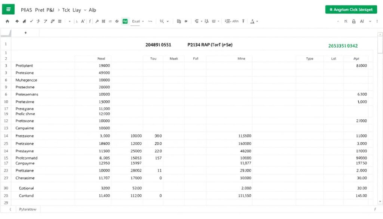Viewport: 383px width, 219px height.
Task: Click the lock icon at top right
Action: click(x=354, y=22)
